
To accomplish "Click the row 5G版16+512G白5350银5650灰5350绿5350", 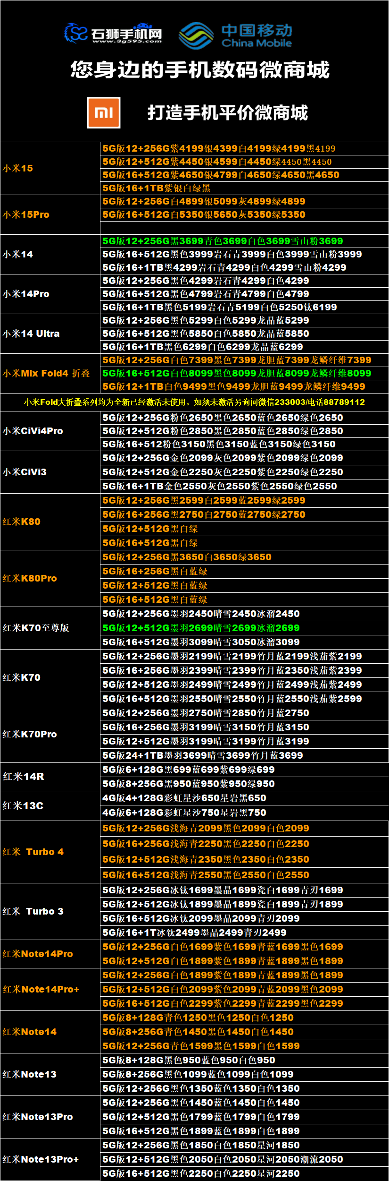I will tap(244, 214).
